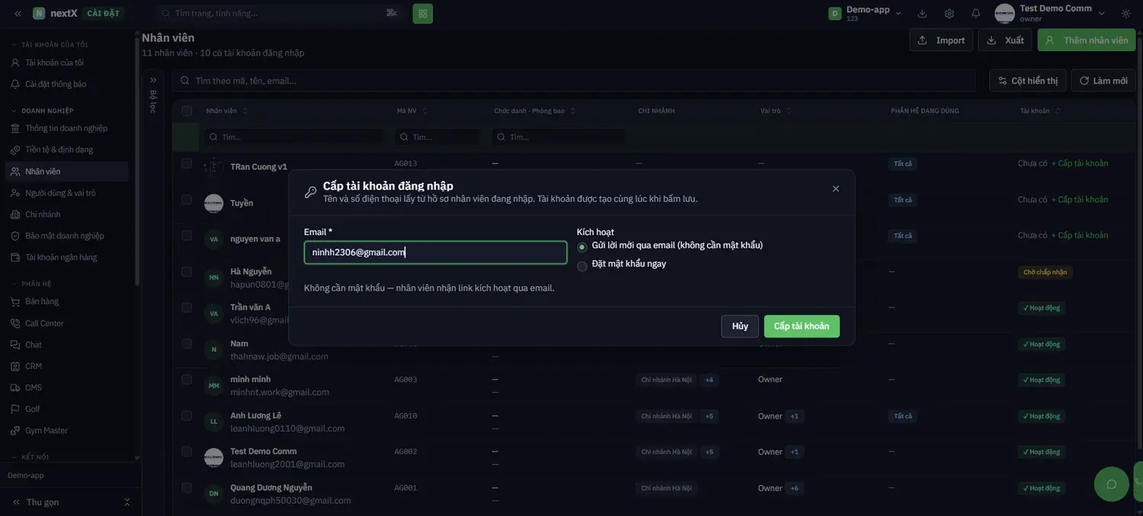Focus the Tìm theo mã, tên, email search box
The image size is (1143, 516).
pyautogui.click(x=575, y=80)
